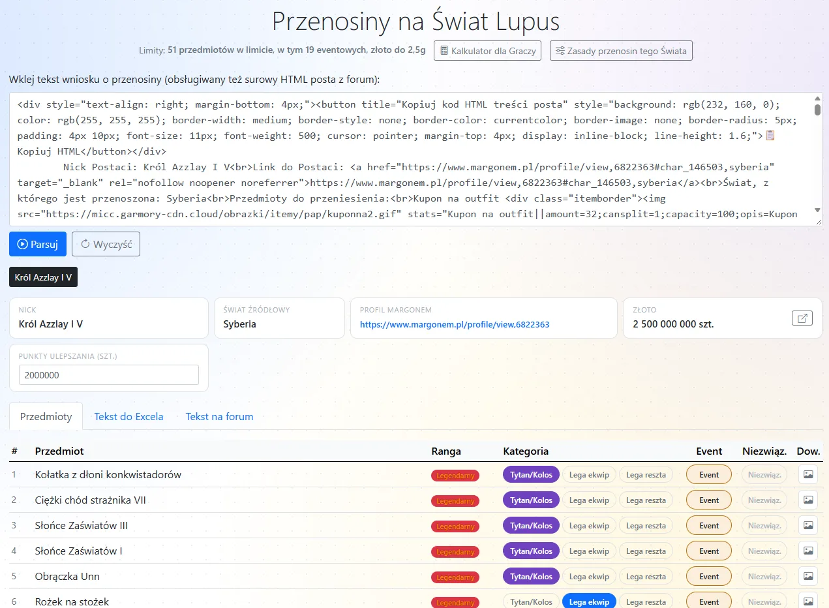Screen dimensions: 829x608
Task: Toggle Niezwiąz. for Obrączka Unn
Action: pyautogui.click(x=764, y=576)
